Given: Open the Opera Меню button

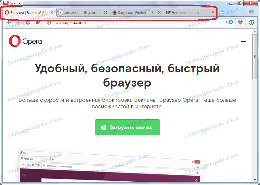Looking at the screenshot, I should coord(13,3).
